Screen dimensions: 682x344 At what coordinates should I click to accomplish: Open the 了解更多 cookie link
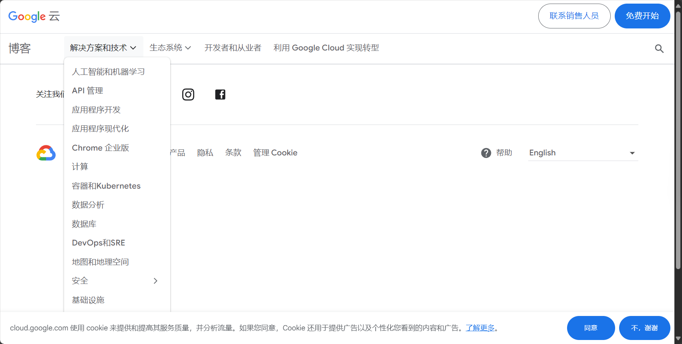480,328
